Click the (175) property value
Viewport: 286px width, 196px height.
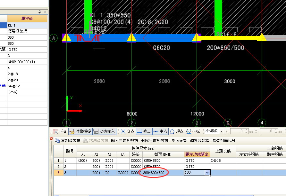[x=27, y=50]
